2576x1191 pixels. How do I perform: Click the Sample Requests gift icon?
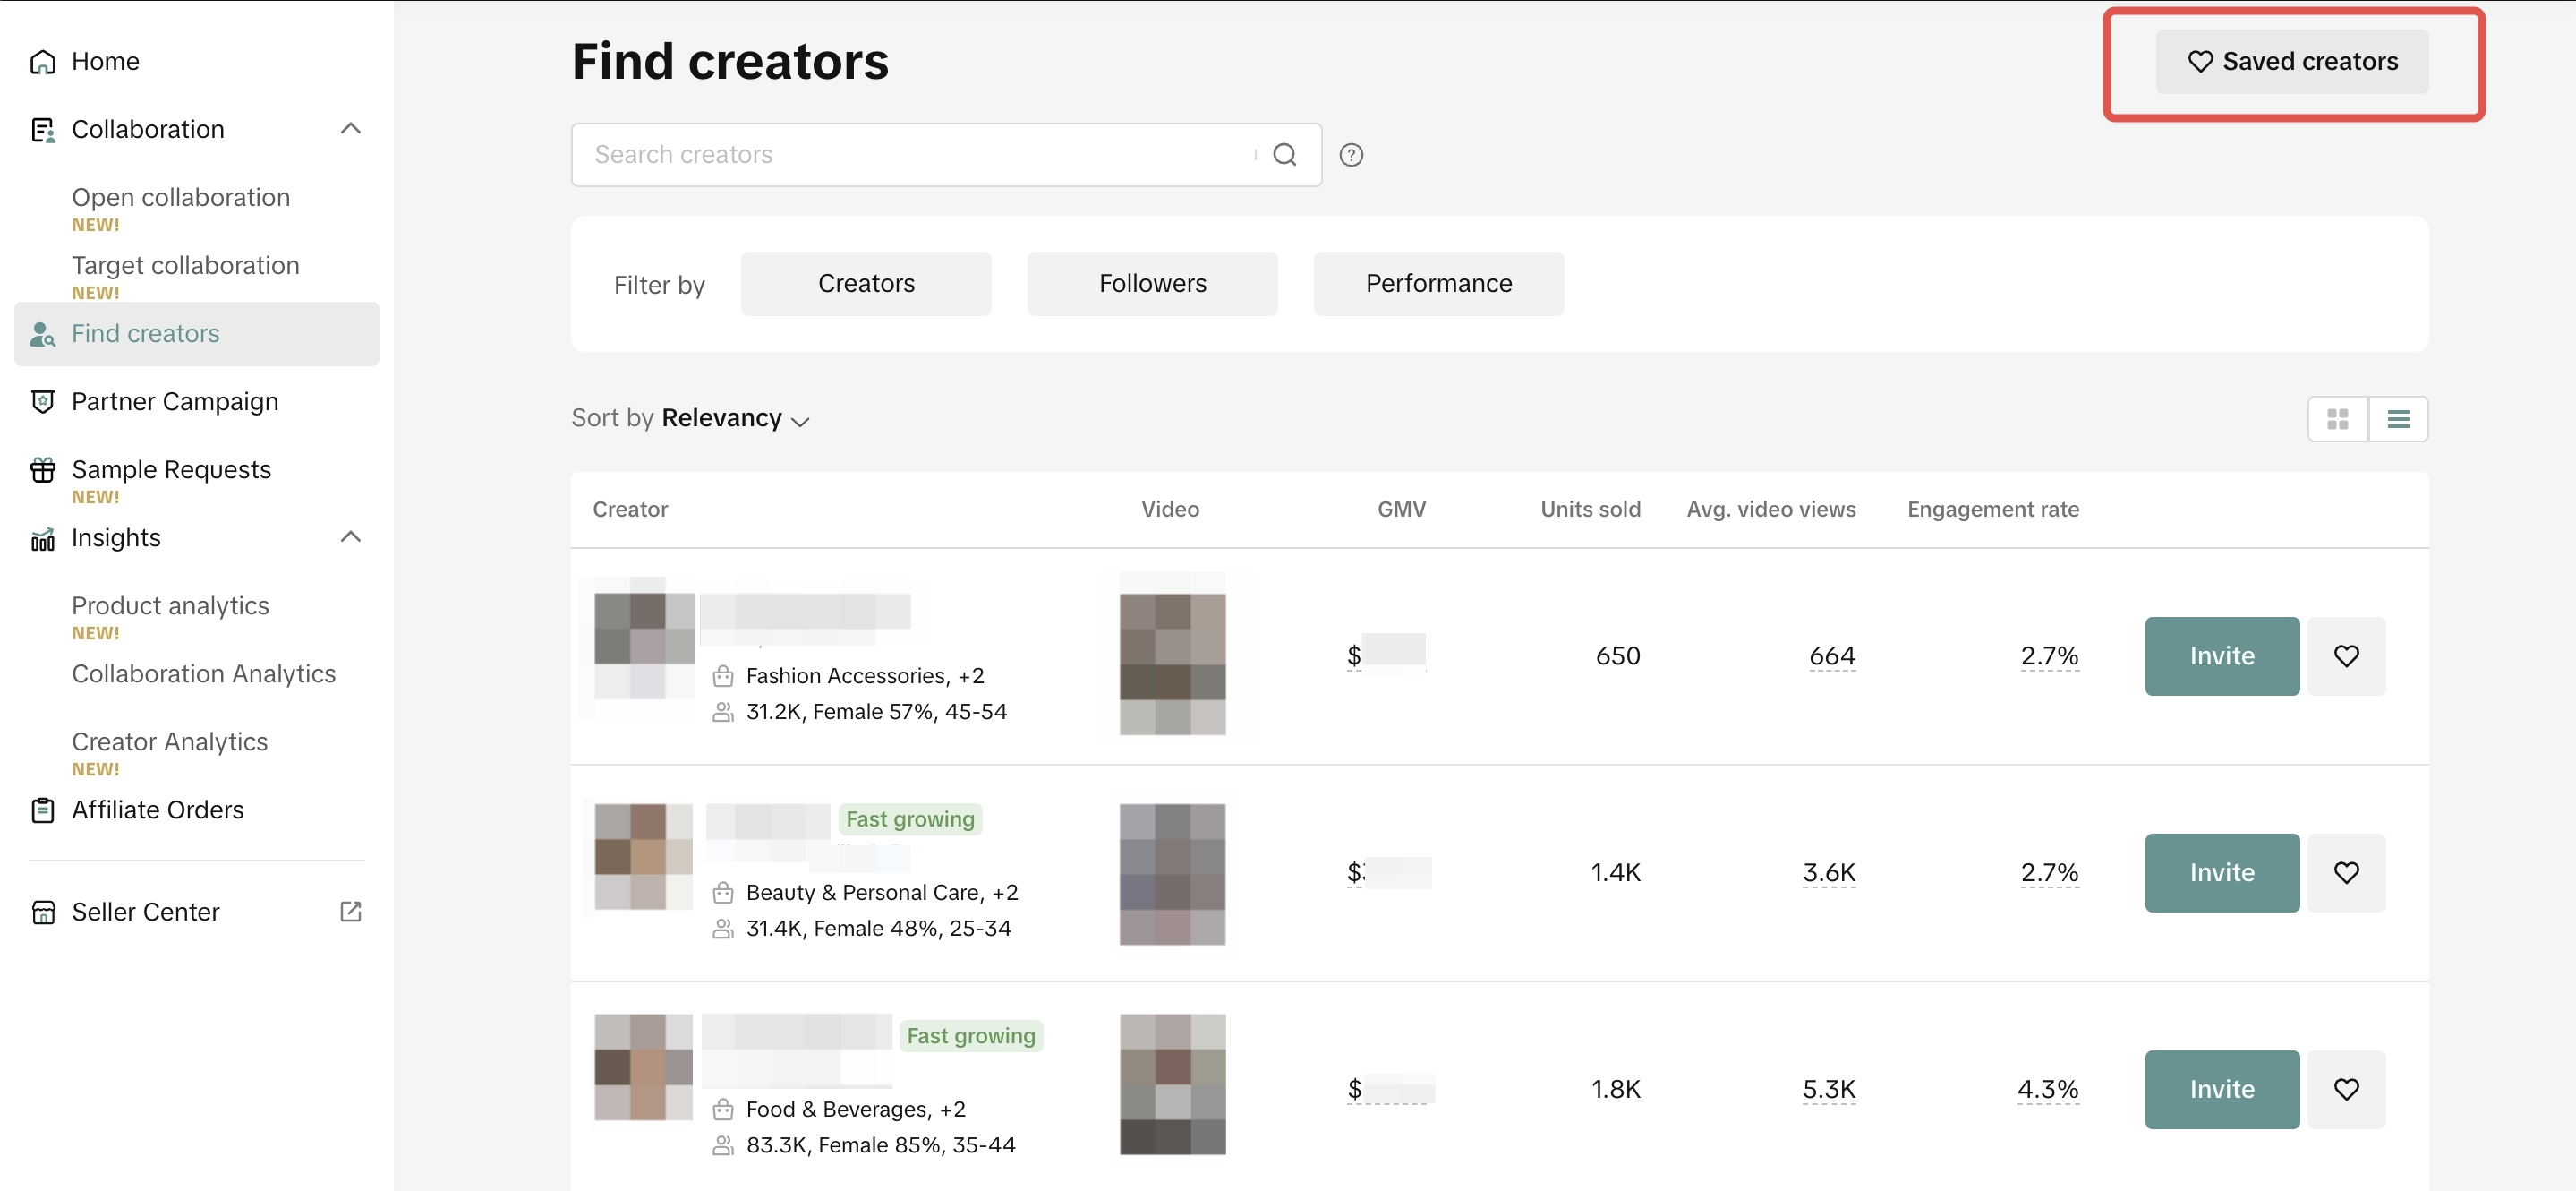[x=42, y=469]
